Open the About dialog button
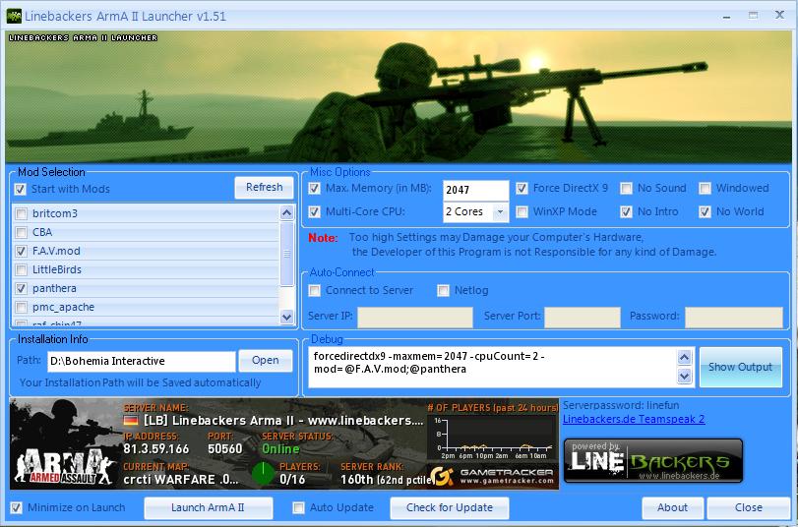This screenshot has height=527, width=798. 672,507
